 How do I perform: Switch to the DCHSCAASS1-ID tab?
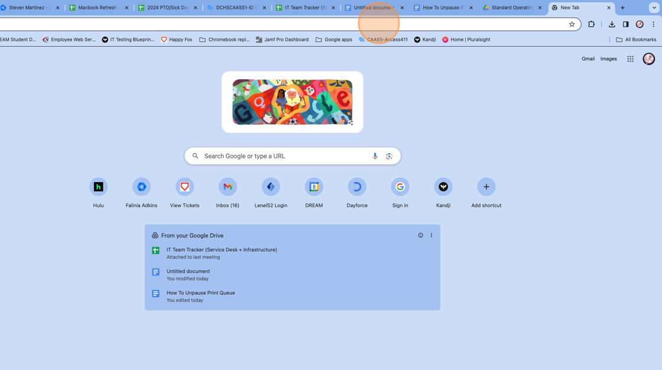[x=237, y=8]
